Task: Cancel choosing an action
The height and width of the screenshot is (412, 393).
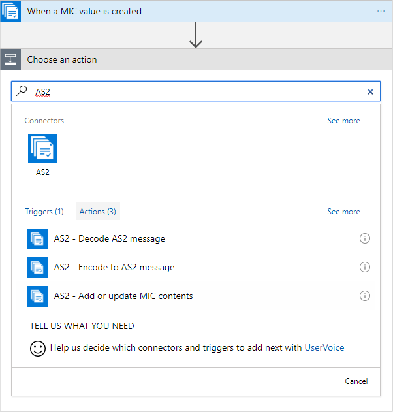Action: (x=356, y=381)
